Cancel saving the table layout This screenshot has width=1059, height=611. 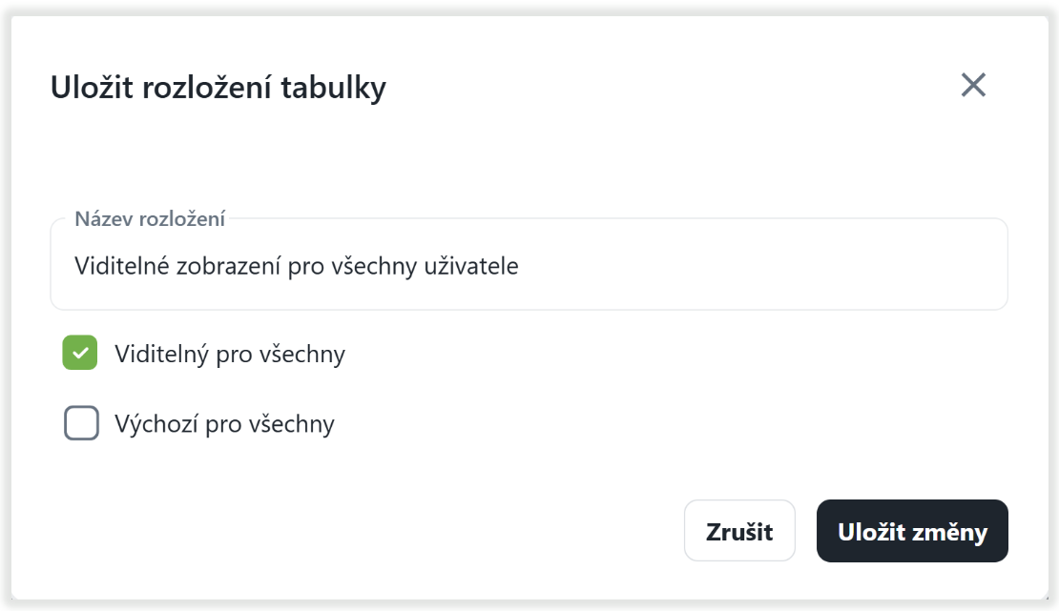[x=739, y=531]
